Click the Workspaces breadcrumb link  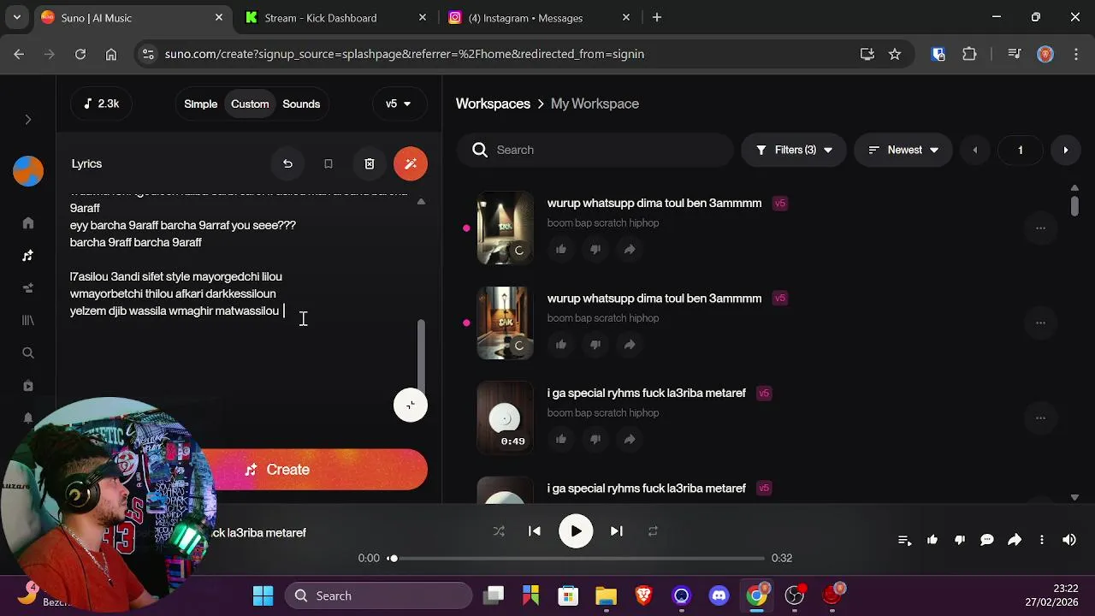tap(493, 104)
